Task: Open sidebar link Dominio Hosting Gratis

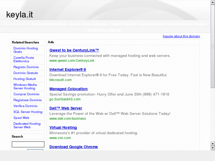Action: tap(25, 50)
